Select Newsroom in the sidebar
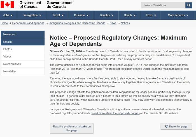196x137 pixels. tap(23, 34)
